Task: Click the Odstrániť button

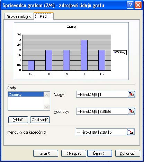Action: tap(40, 120)
